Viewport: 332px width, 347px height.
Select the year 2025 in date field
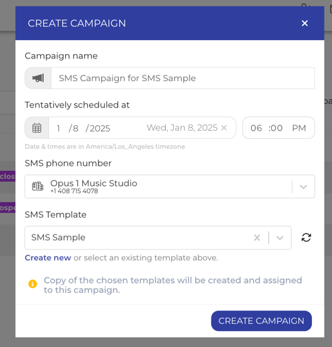coord(100,128)
